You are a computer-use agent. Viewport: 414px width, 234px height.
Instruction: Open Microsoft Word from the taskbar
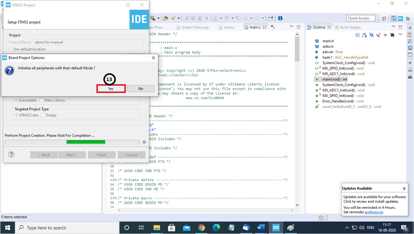pyautogui.click(x=261, y=227)
